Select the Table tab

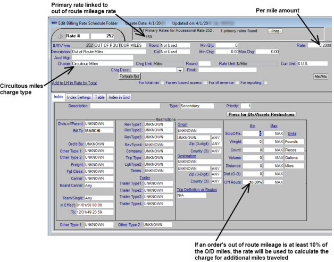99,97
